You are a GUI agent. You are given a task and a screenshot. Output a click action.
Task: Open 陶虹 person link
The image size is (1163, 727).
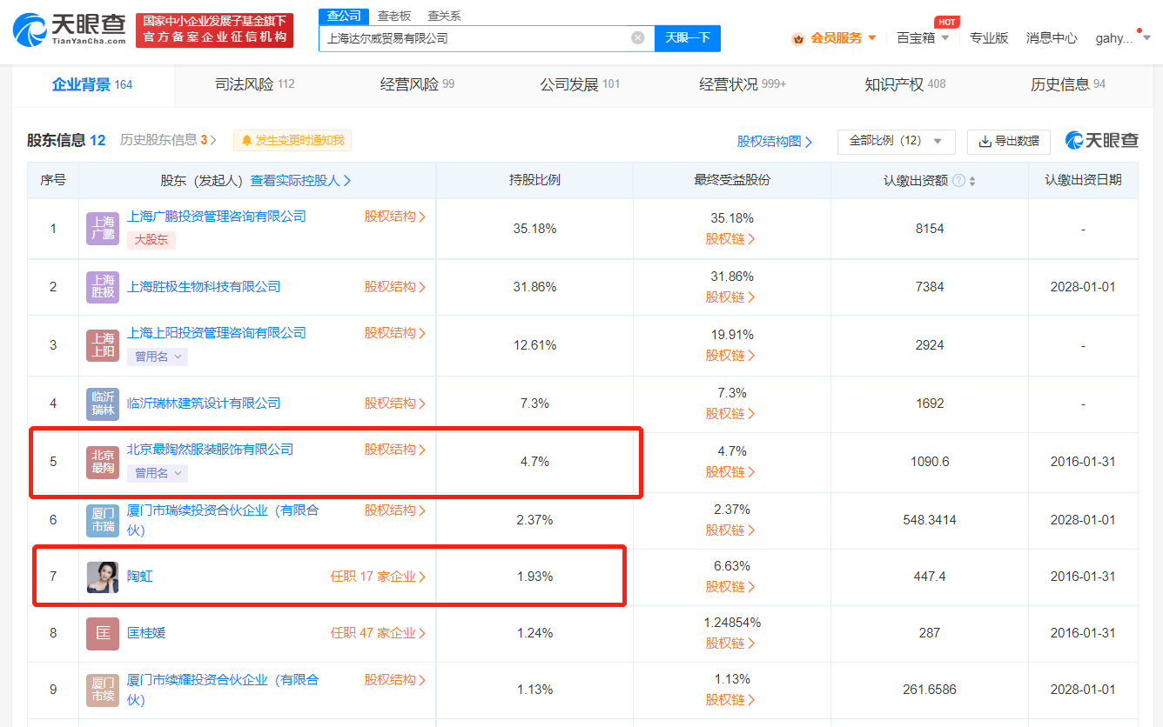tap(140, 577)
